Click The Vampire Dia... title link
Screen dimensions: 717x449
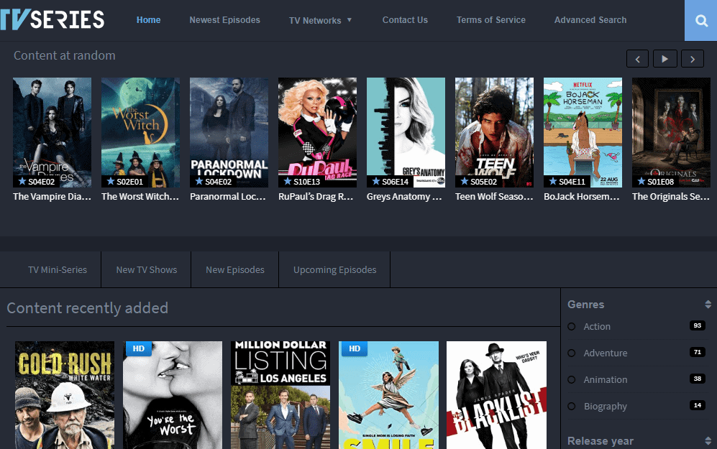click(x=52, y=197)
